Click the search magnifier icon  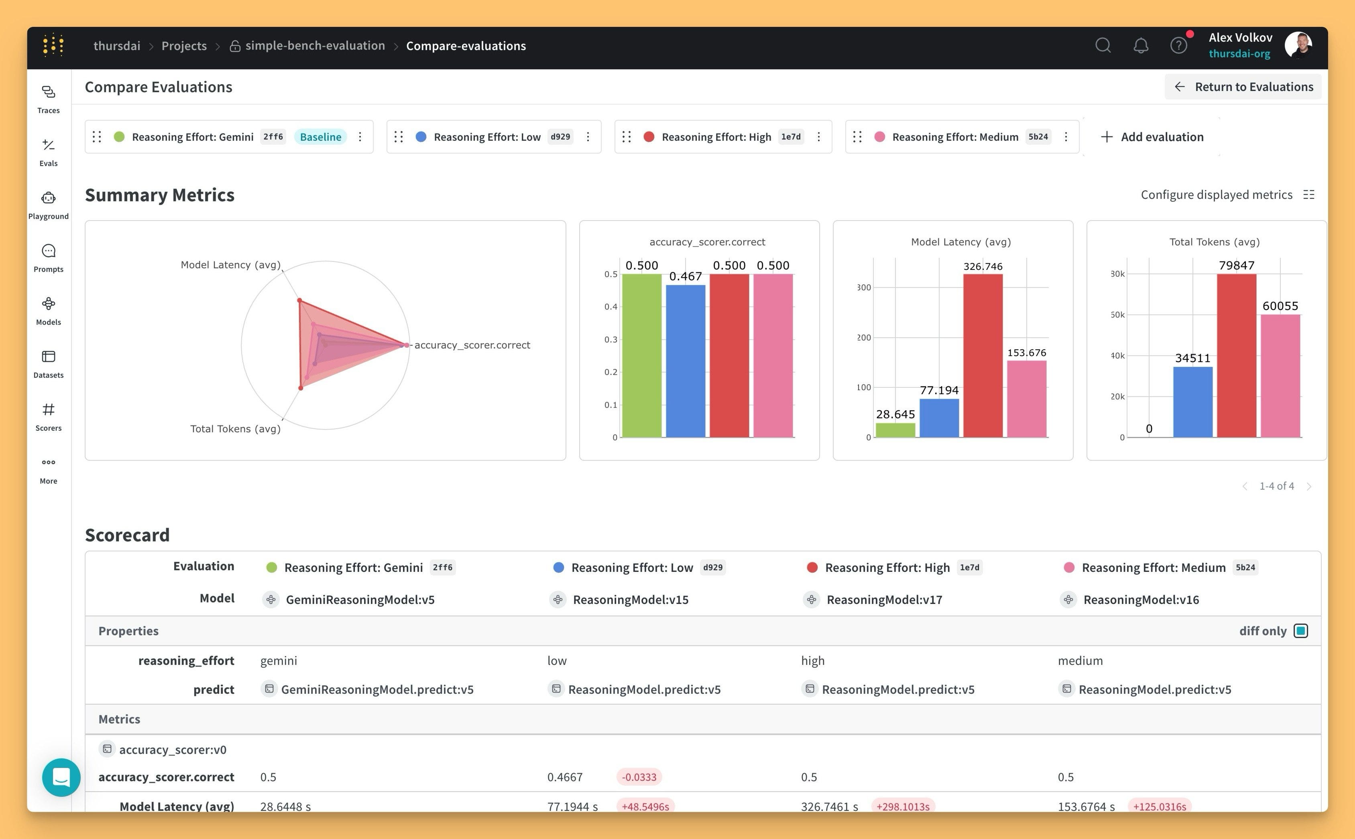(x=1103, y=45)
